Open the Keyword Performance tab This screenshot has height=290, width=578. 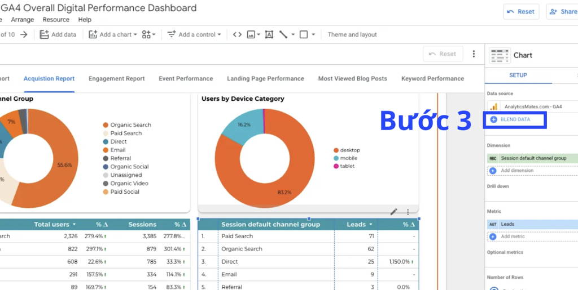coord(432,79)
